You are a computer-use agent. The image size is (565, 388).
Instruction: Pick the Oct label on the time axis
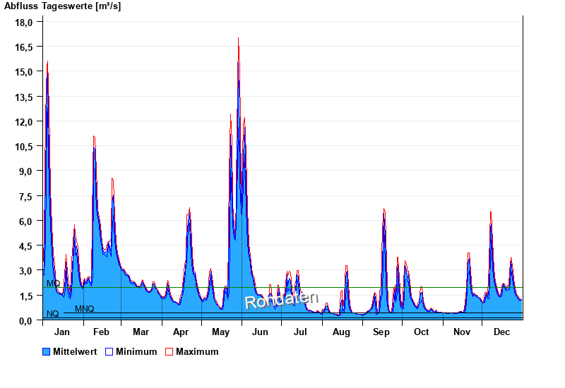pos(421,332)
